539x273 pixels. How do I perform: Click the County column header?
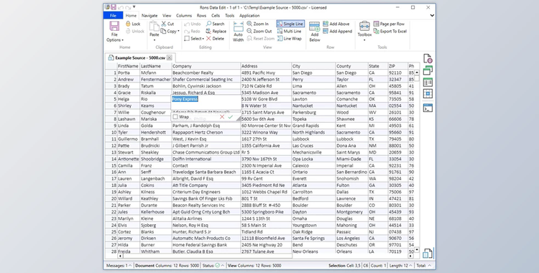click(351, 66)
